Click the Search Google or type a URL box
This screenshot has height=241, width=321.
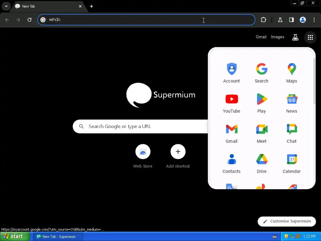140,126
